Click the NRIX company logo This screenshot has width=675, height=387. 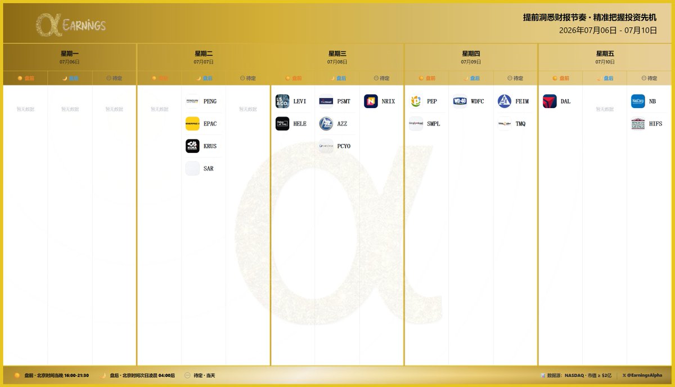pos(371,101)
